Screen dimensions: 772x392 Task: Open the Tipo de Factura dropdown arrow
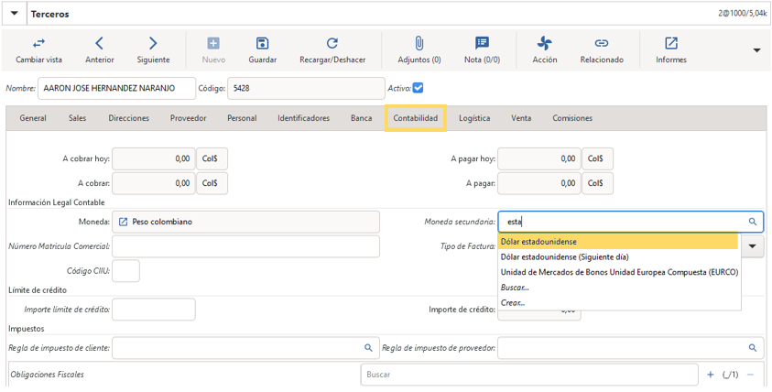pos(752,246)
